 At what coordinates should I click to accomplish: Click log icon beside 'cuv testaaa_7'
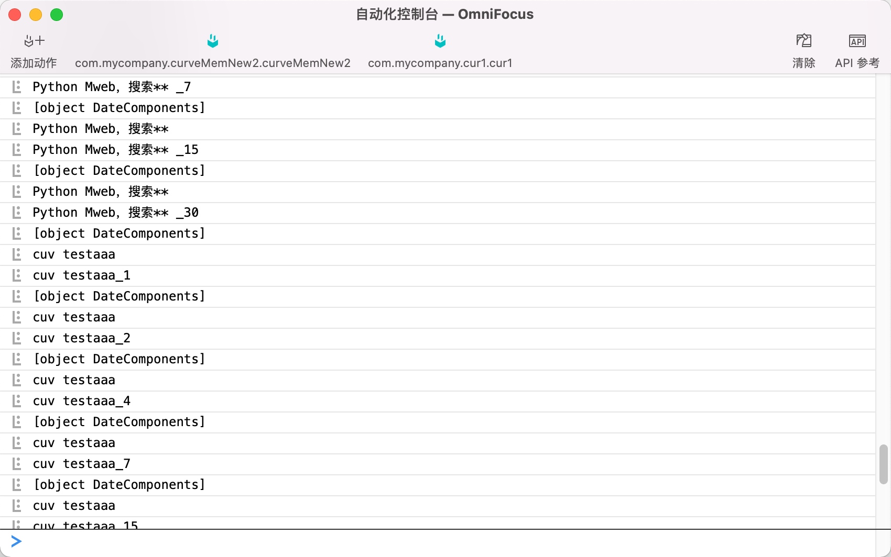point(17,464)
